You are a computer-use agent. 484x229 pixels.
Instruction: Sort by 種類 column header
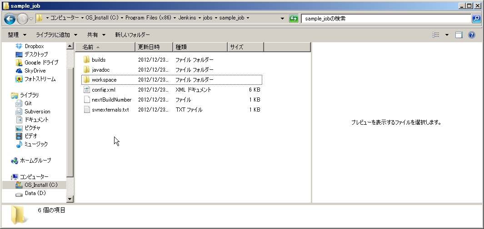click(x=200, y=47)
